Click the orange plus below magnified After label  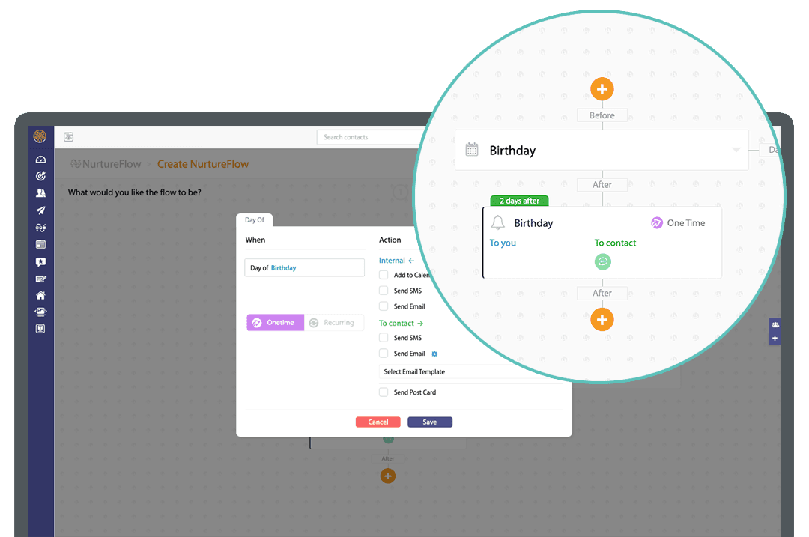(602, 320)
